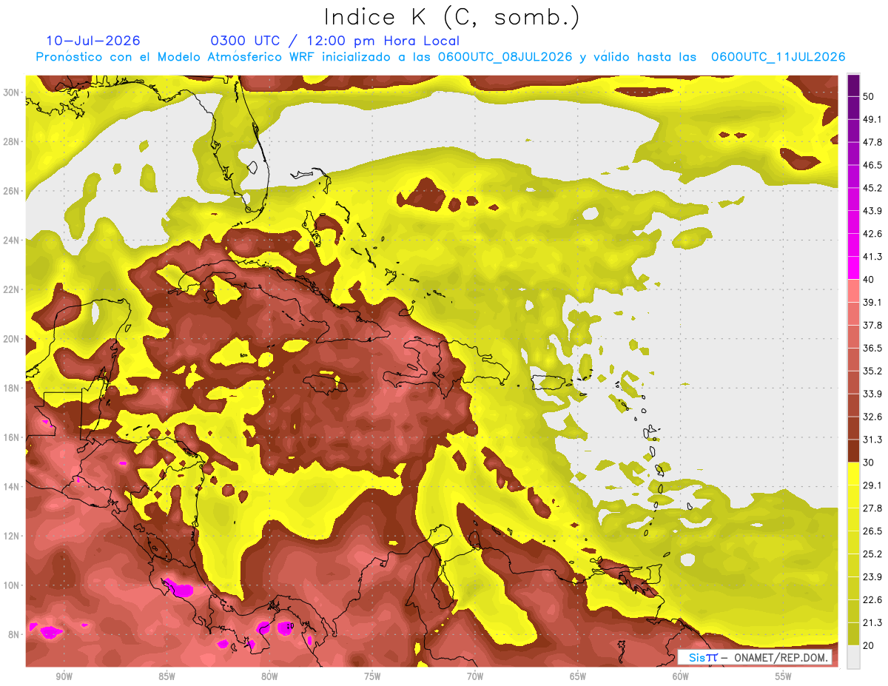Click the 26N latitude axis label
This screenshot has width=888, height=686.
(x=13, y=191)
